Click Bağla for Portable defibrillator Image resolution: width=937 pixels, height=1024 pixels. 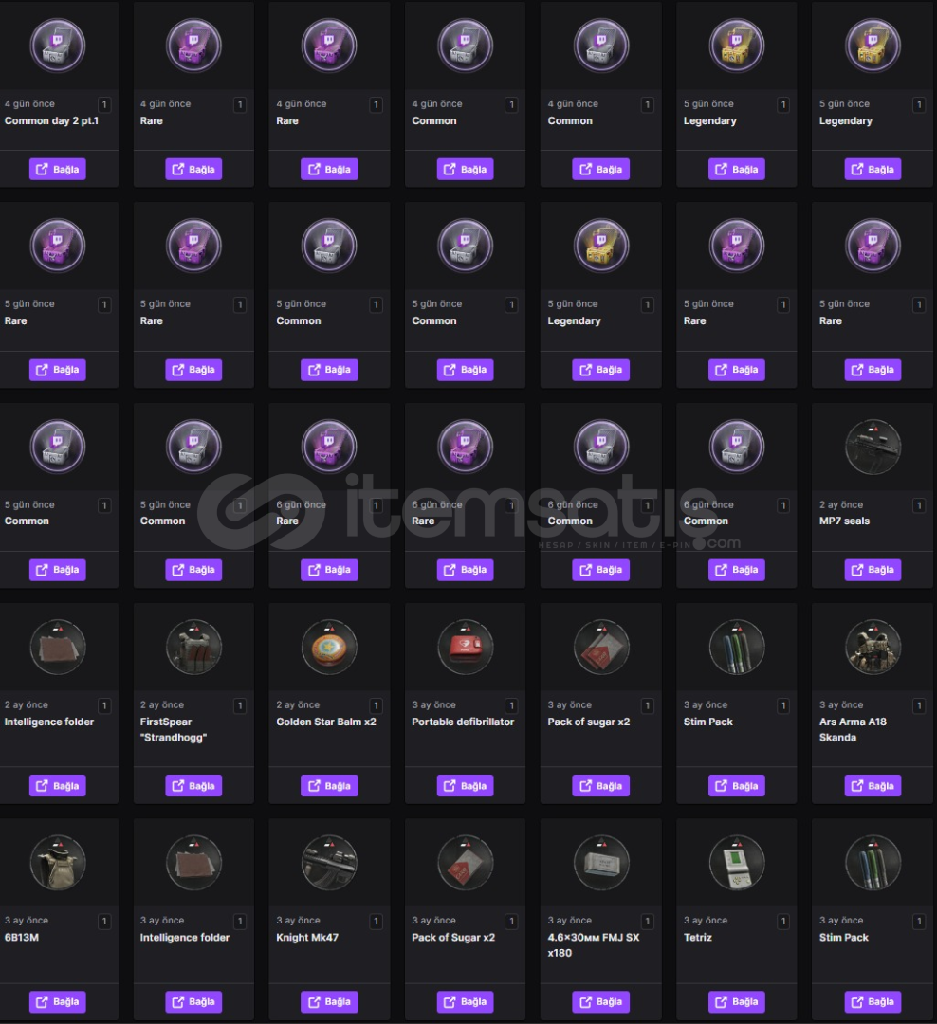click(465, 786)
